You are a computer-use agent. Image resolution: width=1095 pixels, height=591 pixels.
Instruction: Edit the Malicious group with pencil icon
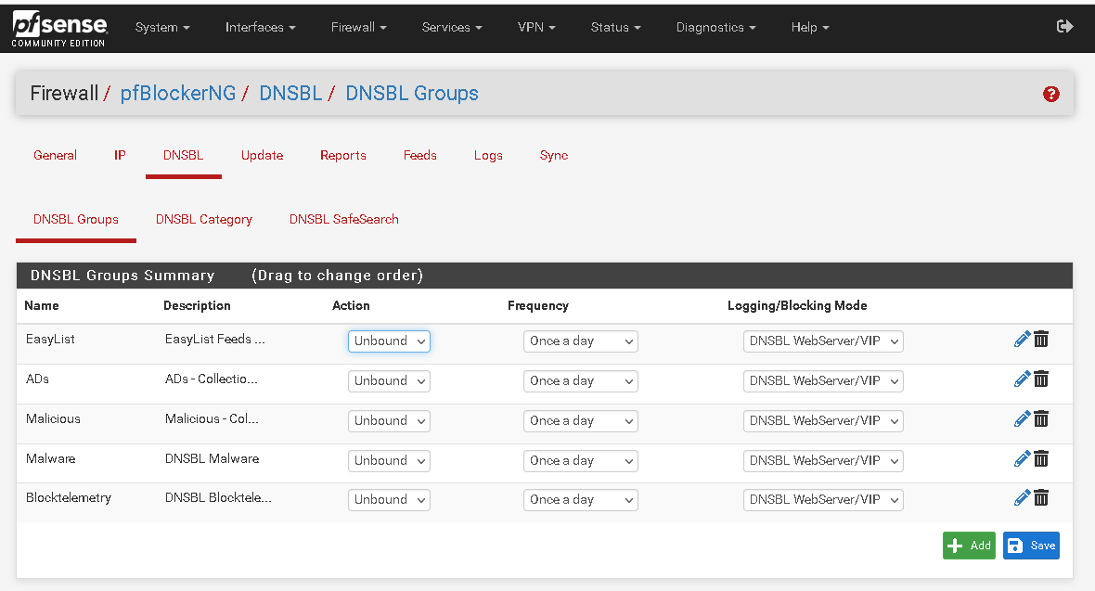[1022, 419]
